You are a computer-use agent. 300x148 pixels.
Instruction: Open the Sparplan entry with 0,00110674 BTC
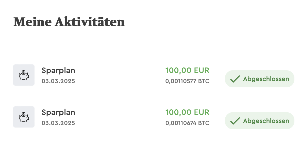[x=58, y=112]
